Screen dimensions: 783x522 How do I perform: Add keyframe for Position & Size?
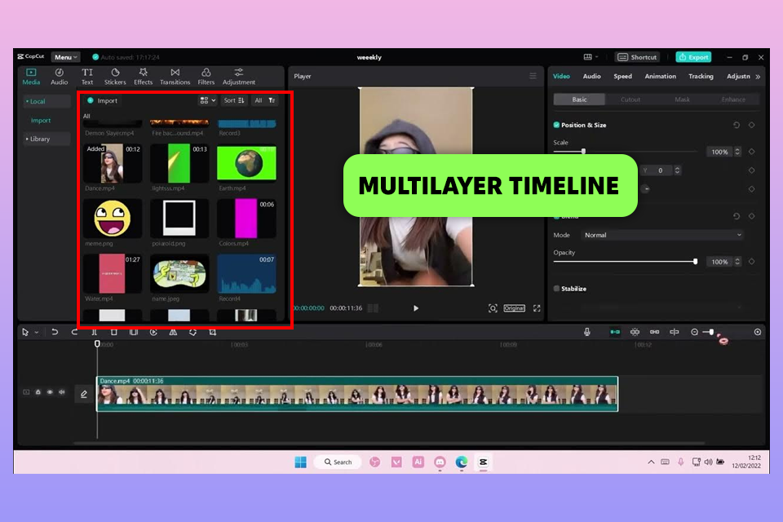click(x=751, y=125)
